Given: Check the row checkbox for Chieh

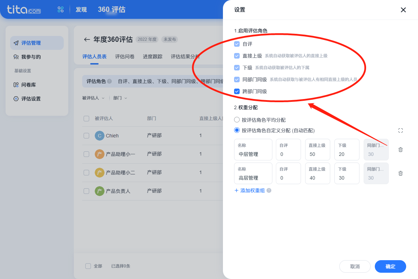Looking at the screenshot, I should [86, 136].
